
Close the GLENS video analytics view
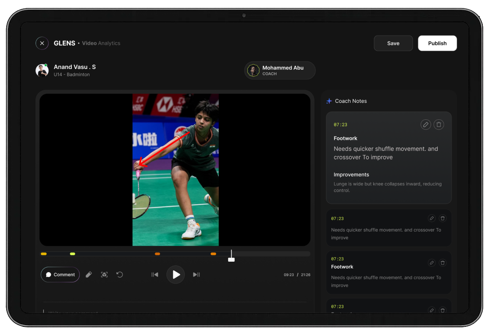coord(42,43)
